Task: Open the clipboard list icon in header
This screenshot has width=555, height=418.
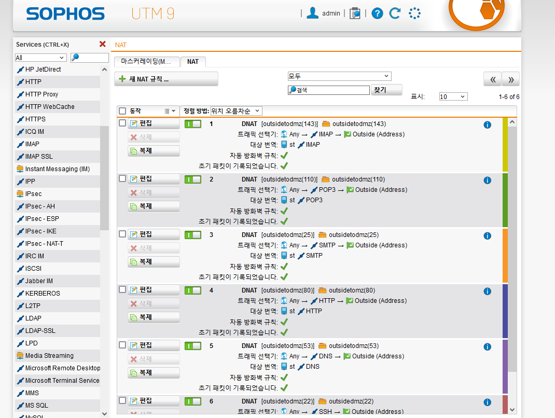Action: 355,13
